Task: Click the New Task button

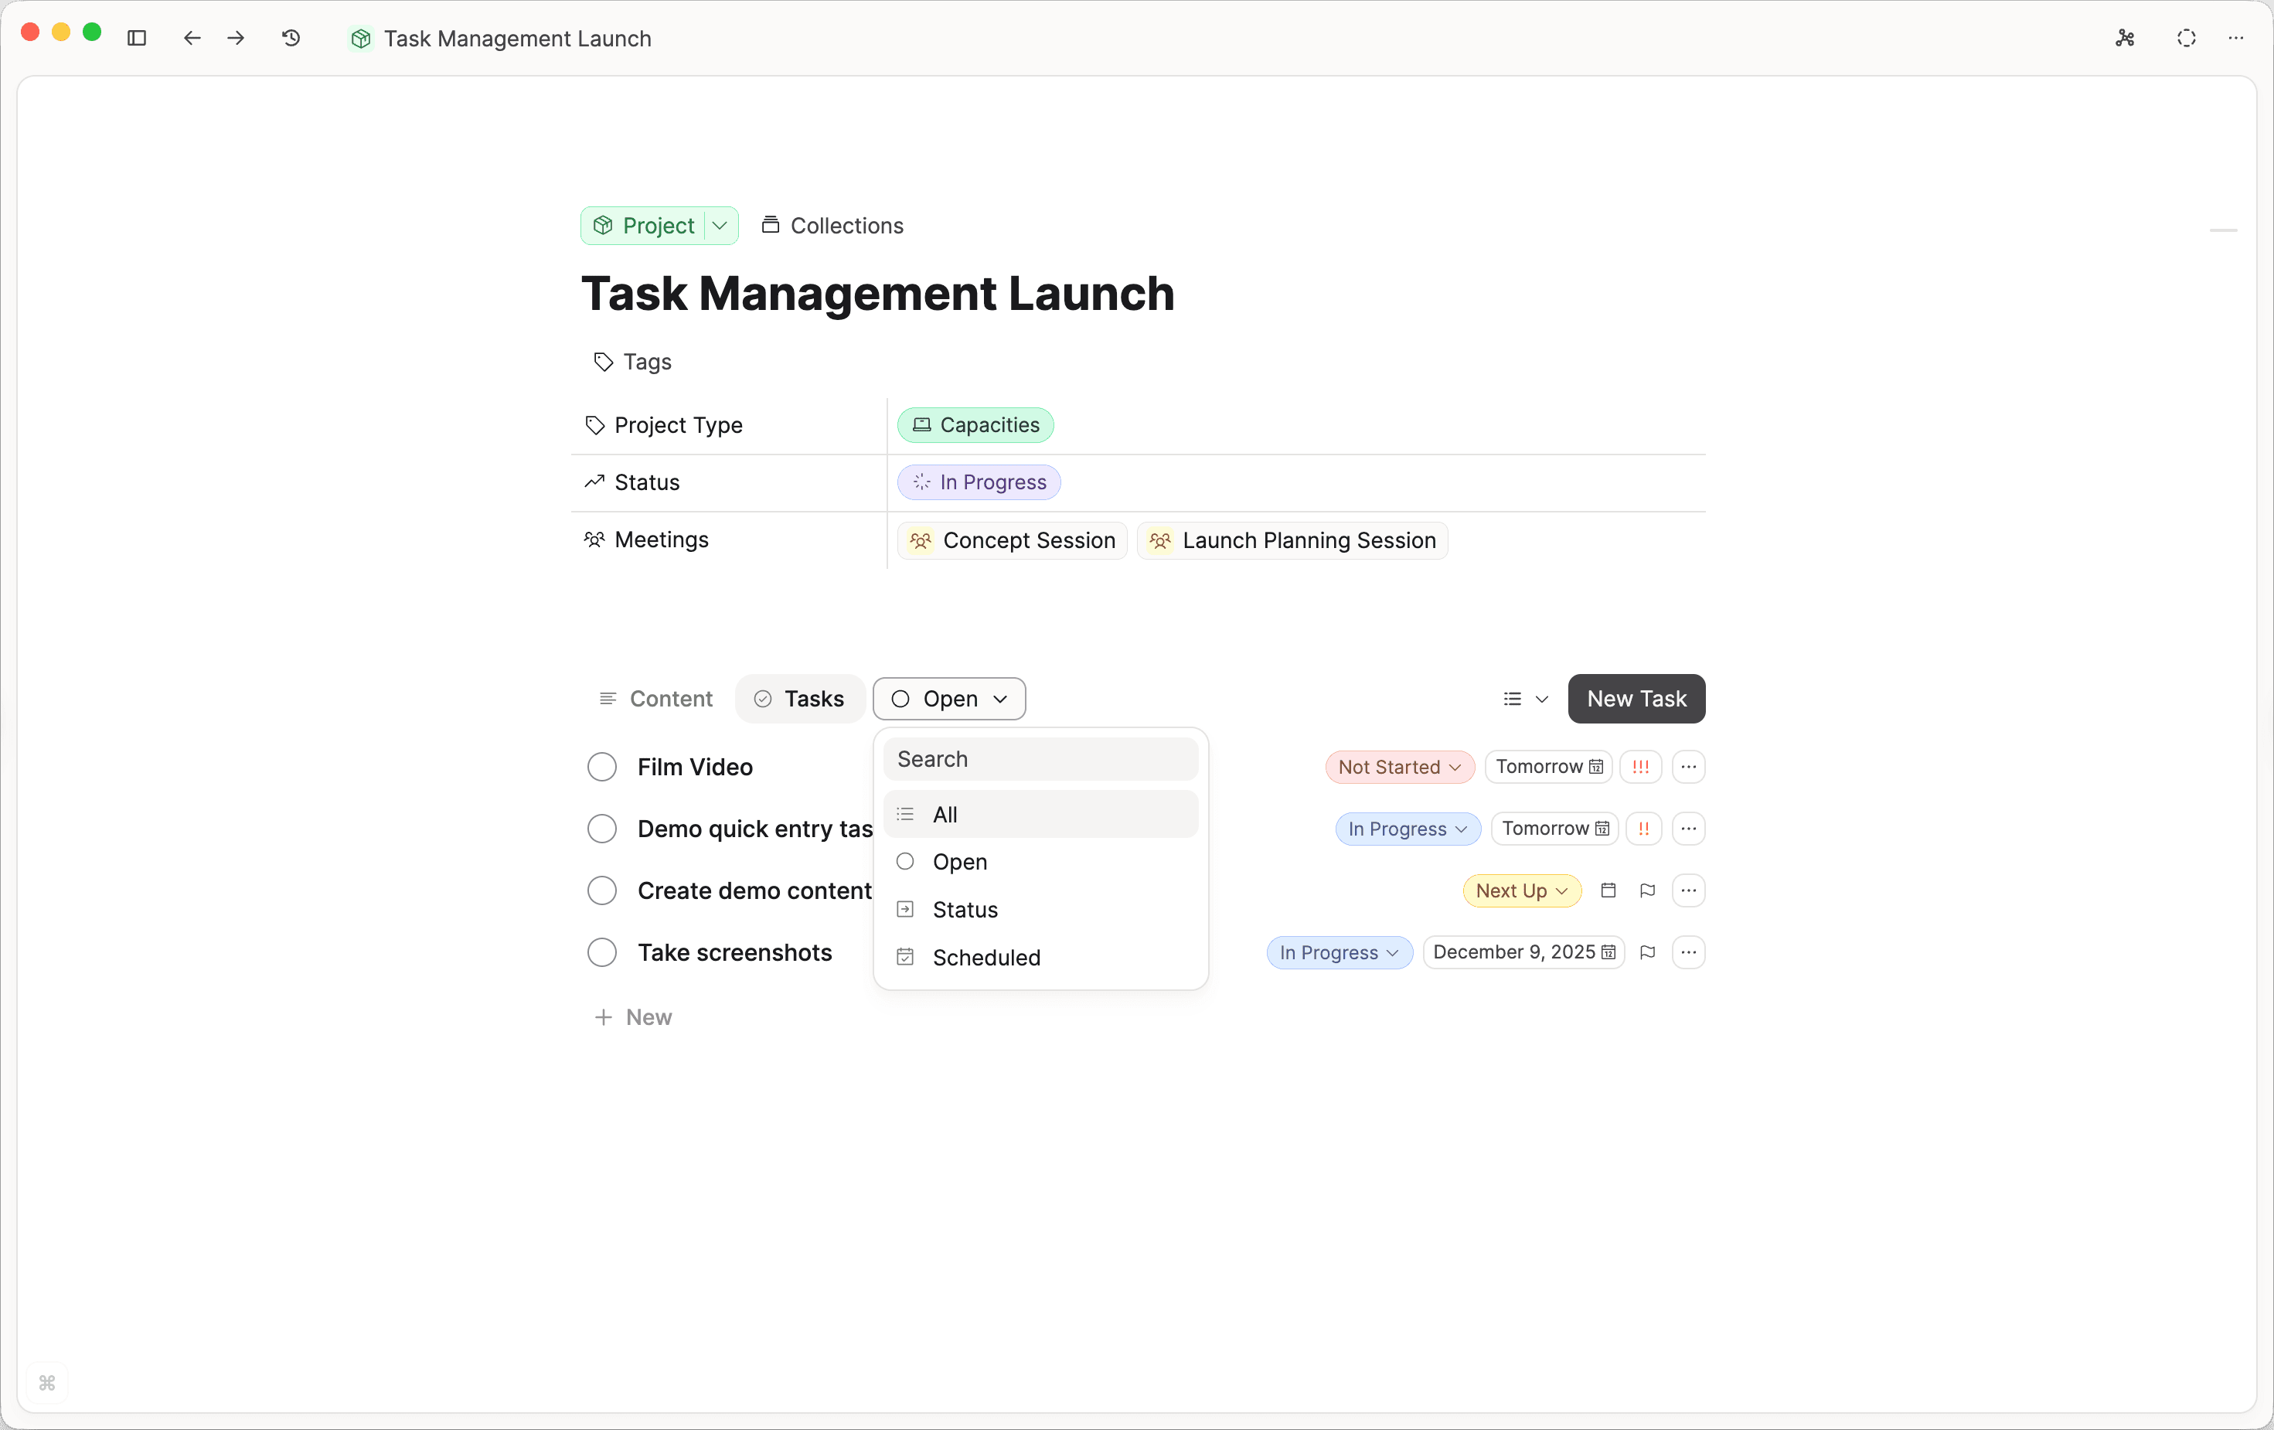Action: 1636,699
